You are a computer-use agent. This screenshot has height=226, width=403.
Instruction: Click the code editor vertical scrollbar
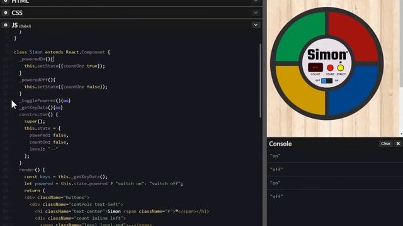pos(260,81)
